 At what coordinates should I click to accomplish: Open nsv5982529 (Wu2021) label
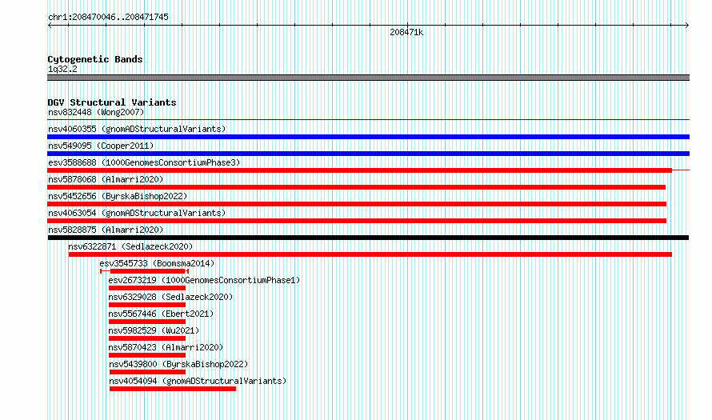point(154,330)
